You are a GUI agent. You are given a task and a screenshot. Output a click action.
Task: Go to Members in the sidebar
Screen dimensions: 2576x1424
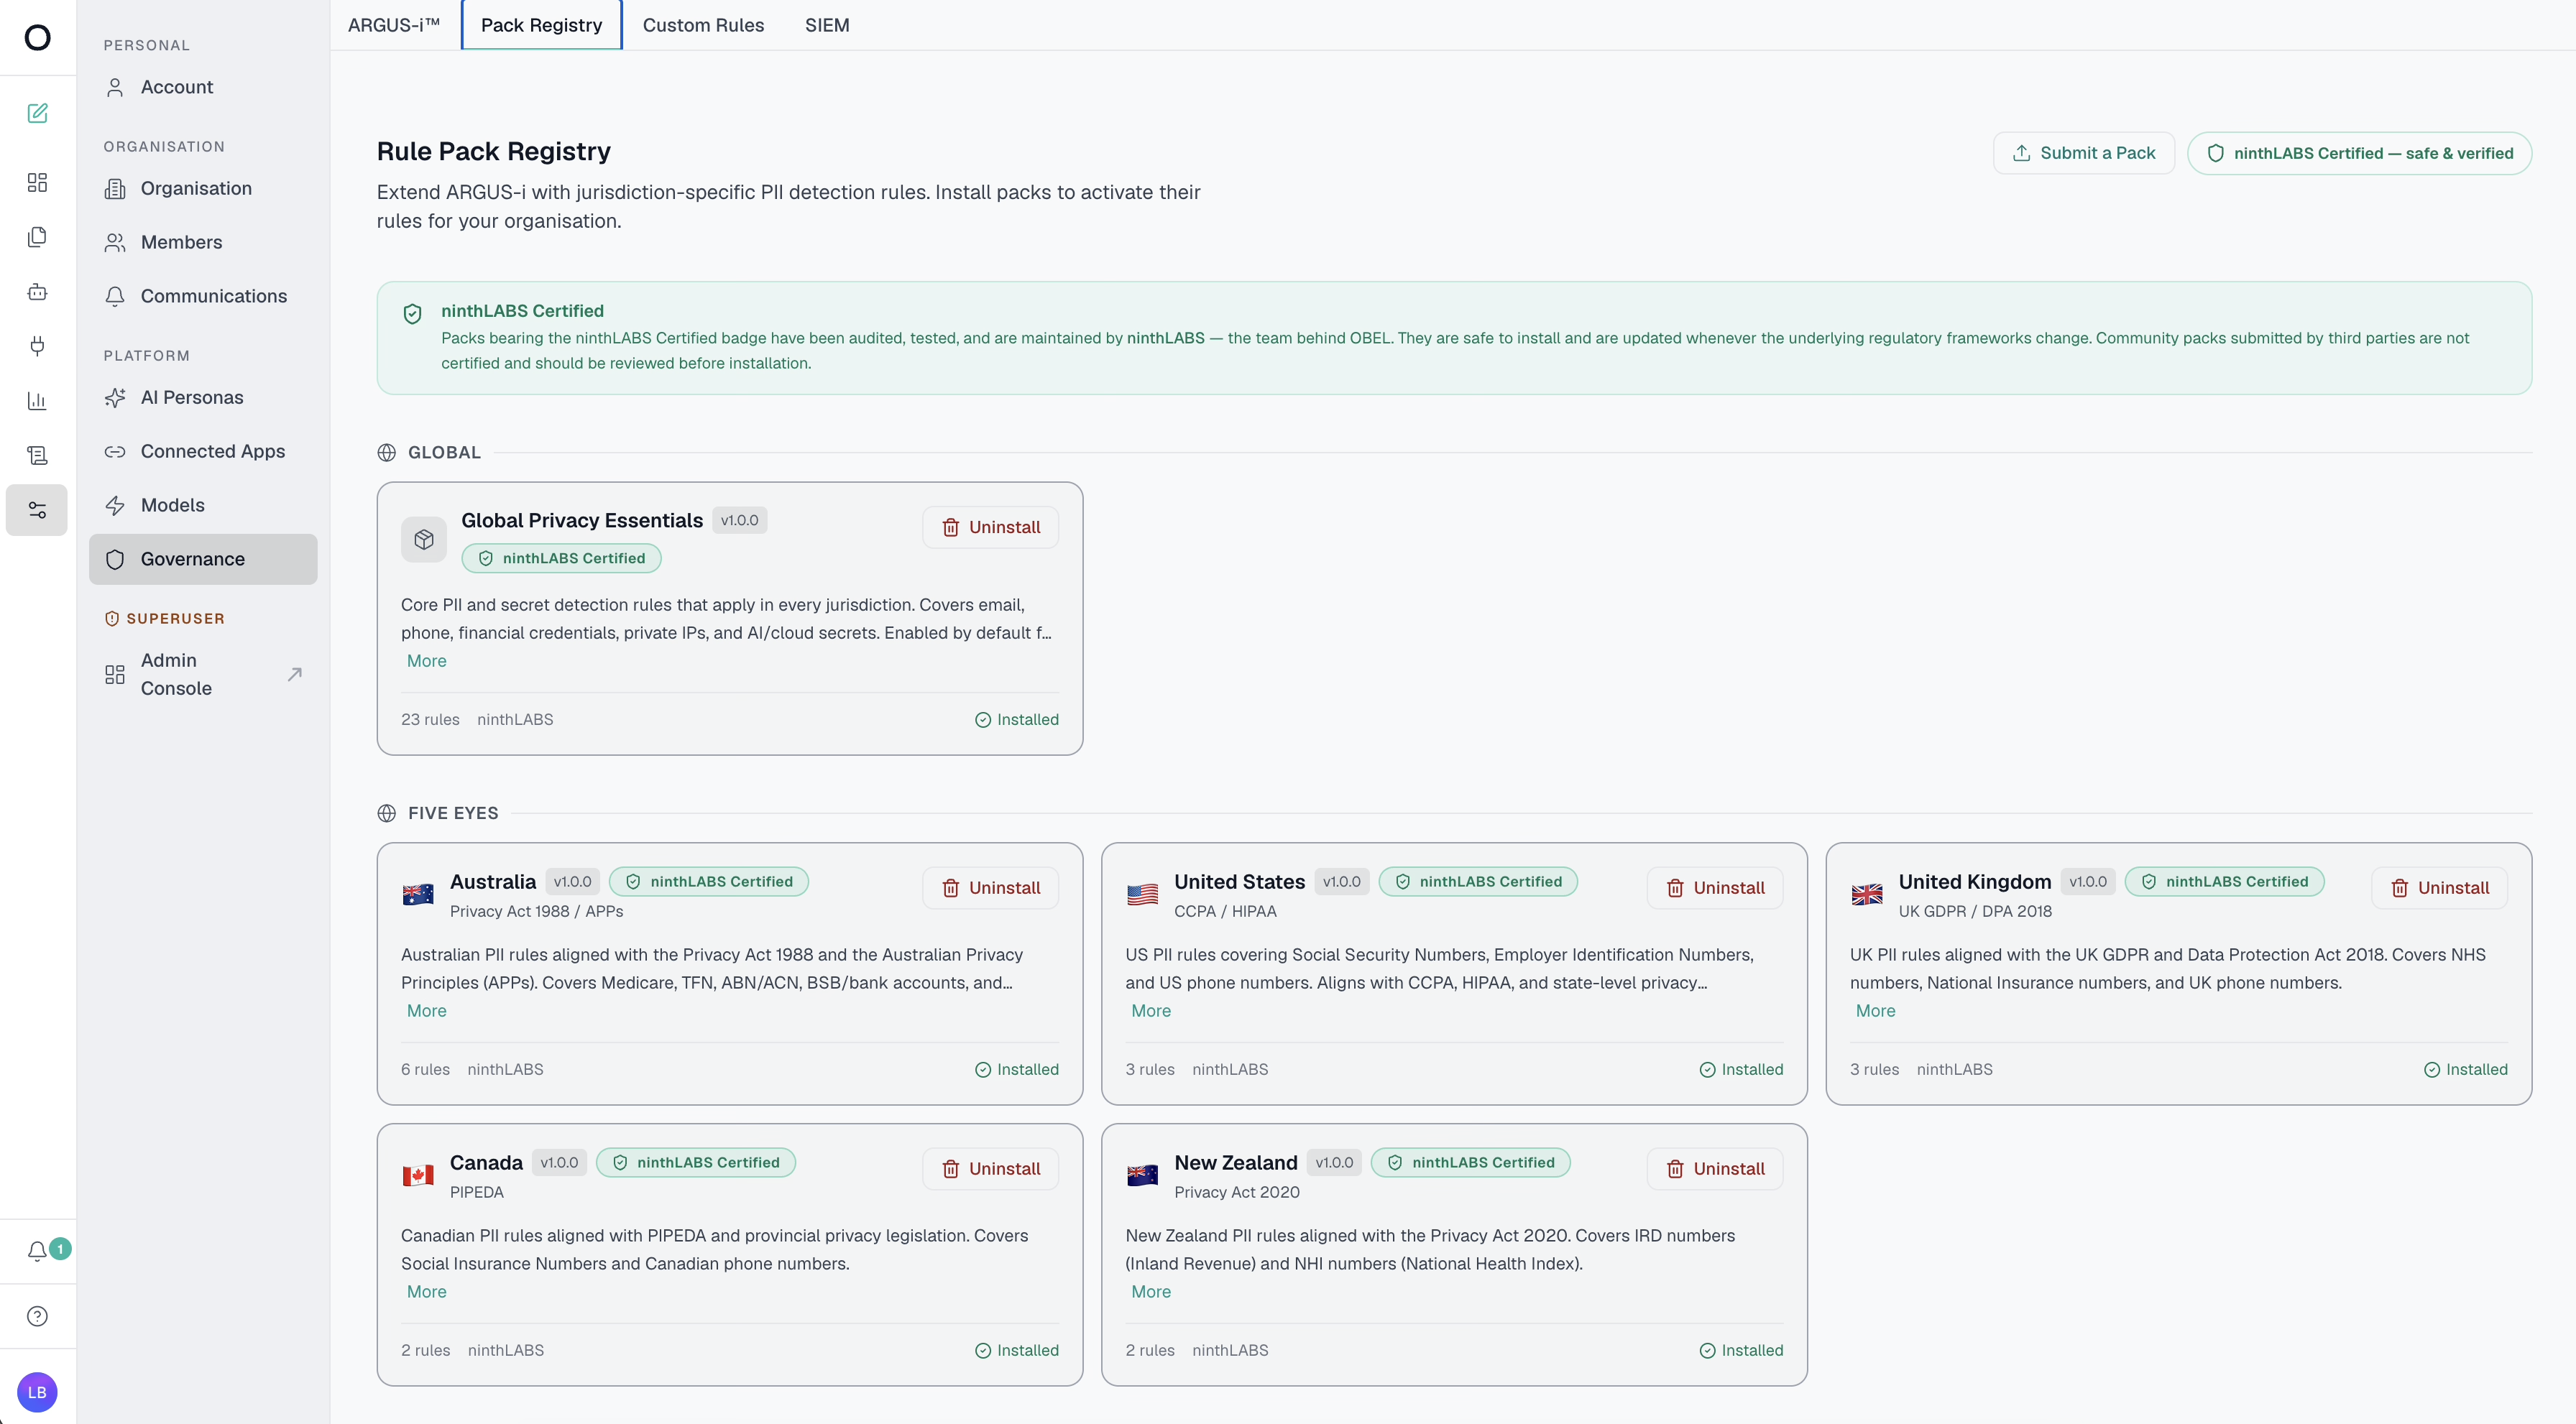click(x=203, y=242)
